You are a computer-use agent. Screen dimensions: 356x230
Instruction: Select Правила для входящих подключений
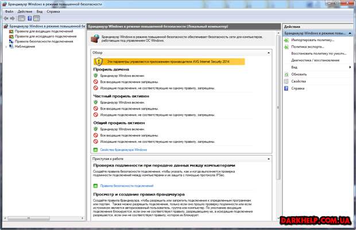pos(44,32)
